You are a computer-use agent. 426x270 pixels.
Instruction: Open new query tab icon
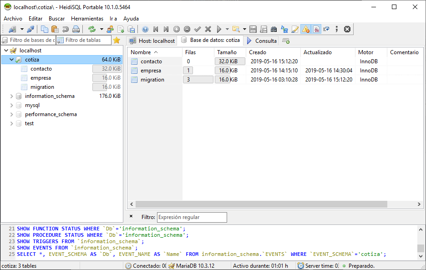[x=286, y=41]
